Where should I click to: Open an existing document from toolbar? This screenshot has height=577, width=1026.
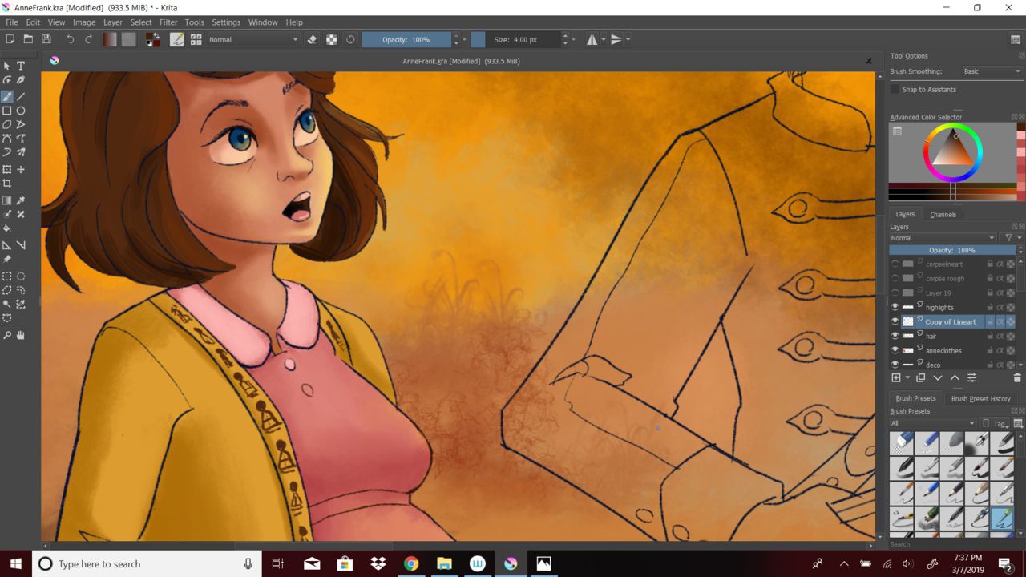point(28,39)
